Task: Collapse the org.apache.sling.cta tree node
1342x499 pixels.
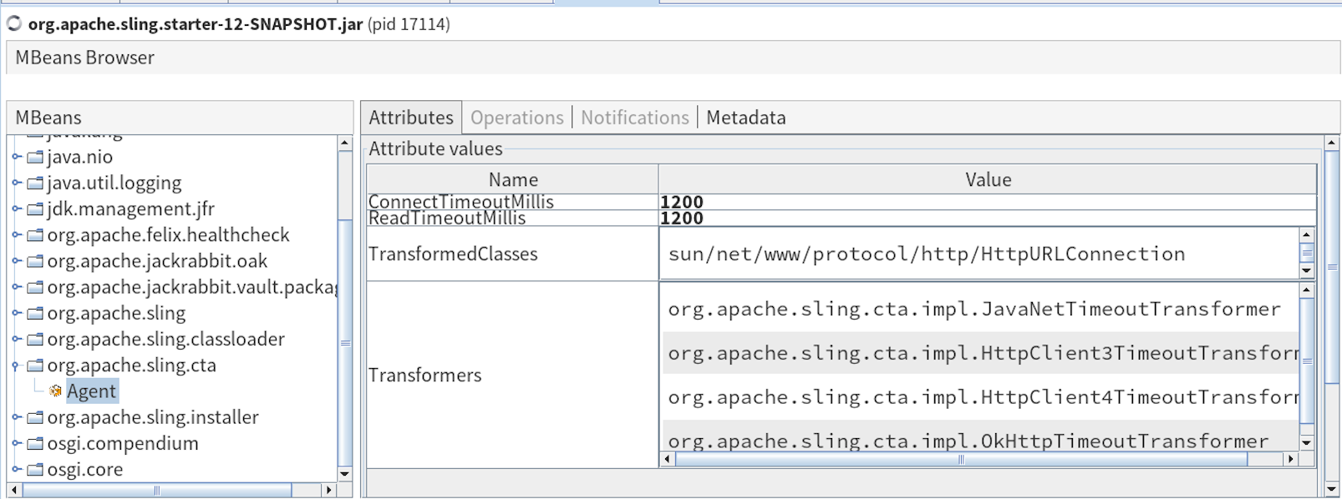Action: pyautogui.click(x=16, y=365)
